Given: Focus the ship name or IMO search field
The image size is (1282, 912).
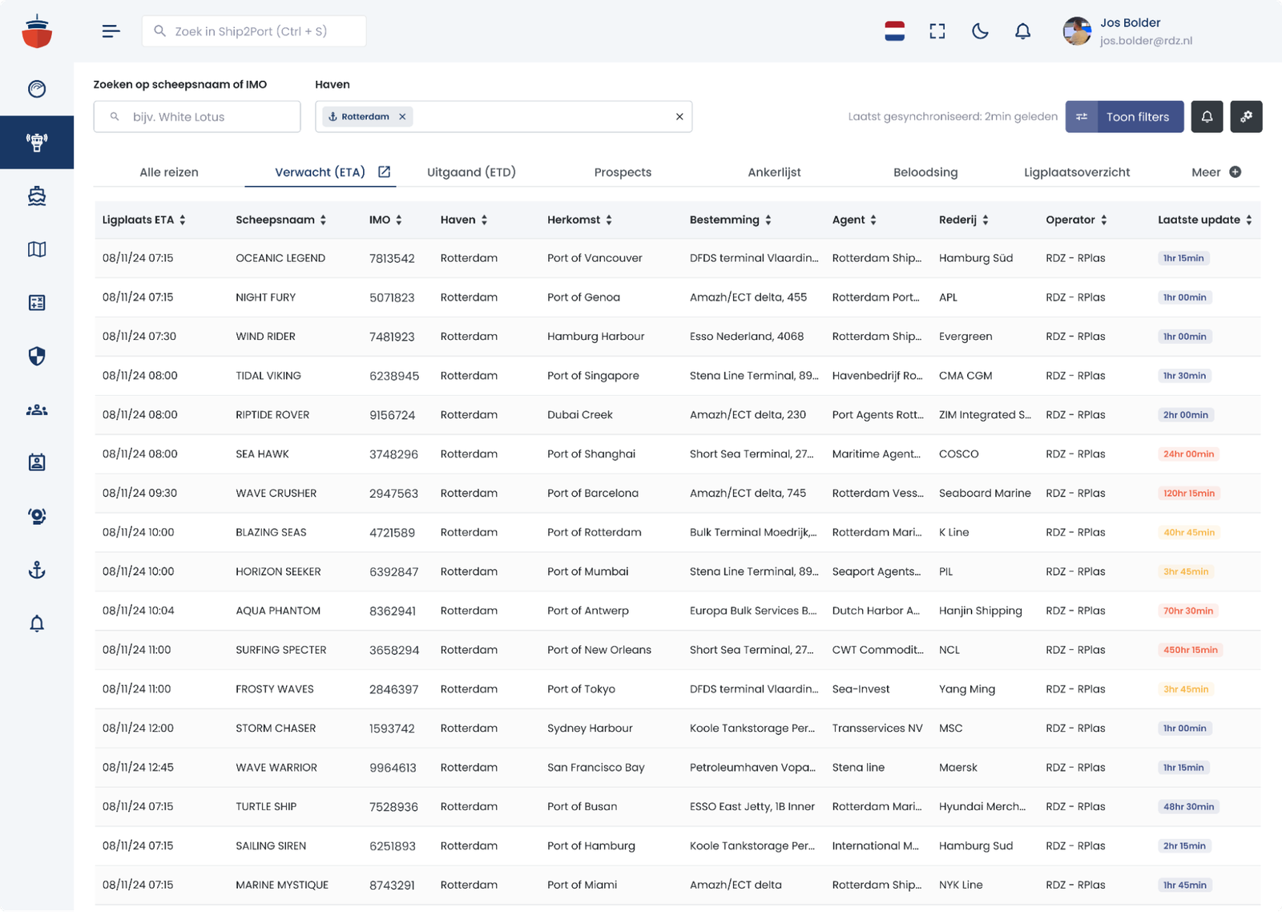Looking at the screenshot, I should [197, 117].
